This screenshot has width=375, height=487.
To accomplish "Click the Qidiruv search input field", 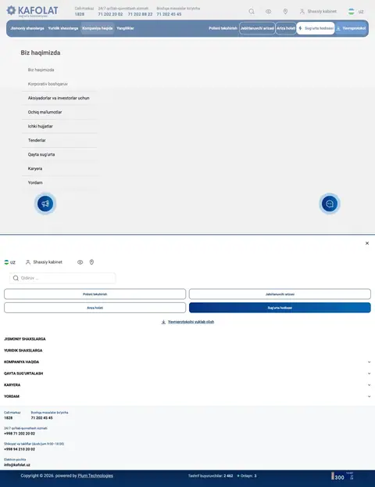I will tap(62, 278).
